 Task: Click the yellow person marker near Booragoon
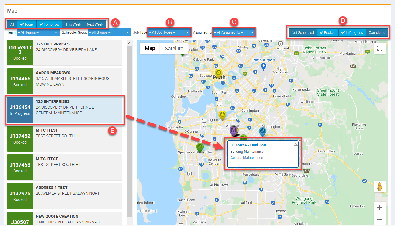pyautogui.click(x=222, y=115)
